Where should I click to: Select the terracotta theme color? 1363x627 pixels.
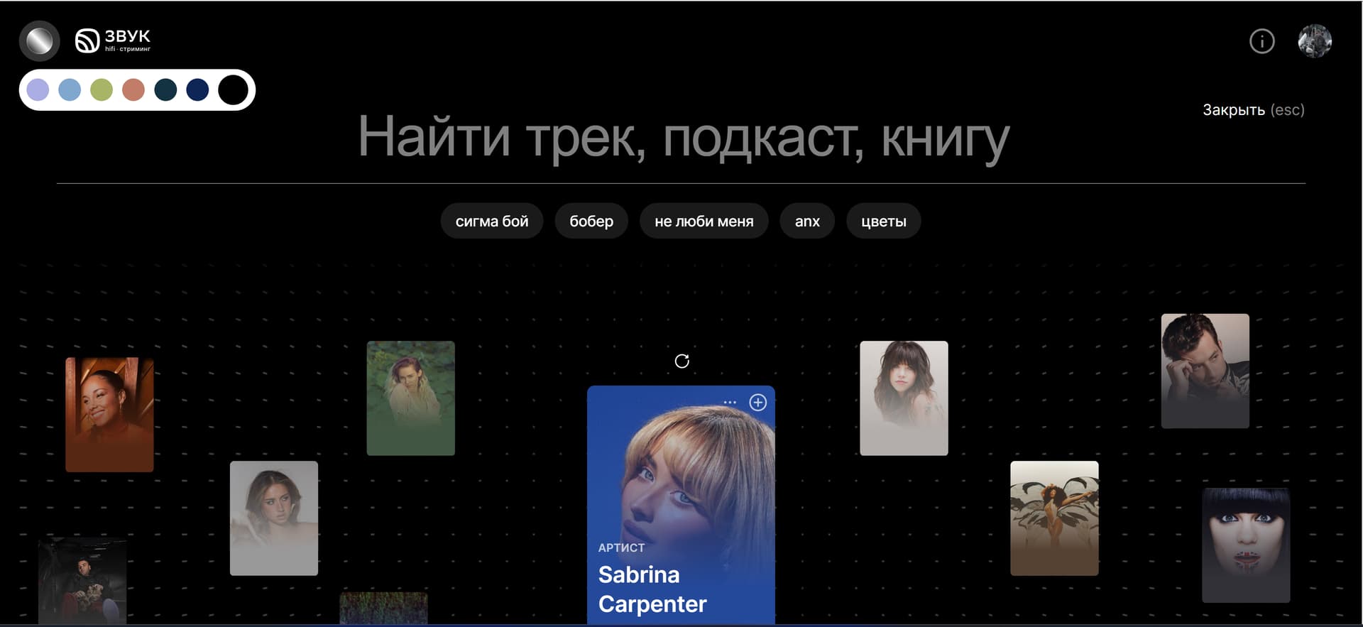[x=133, y=90]
